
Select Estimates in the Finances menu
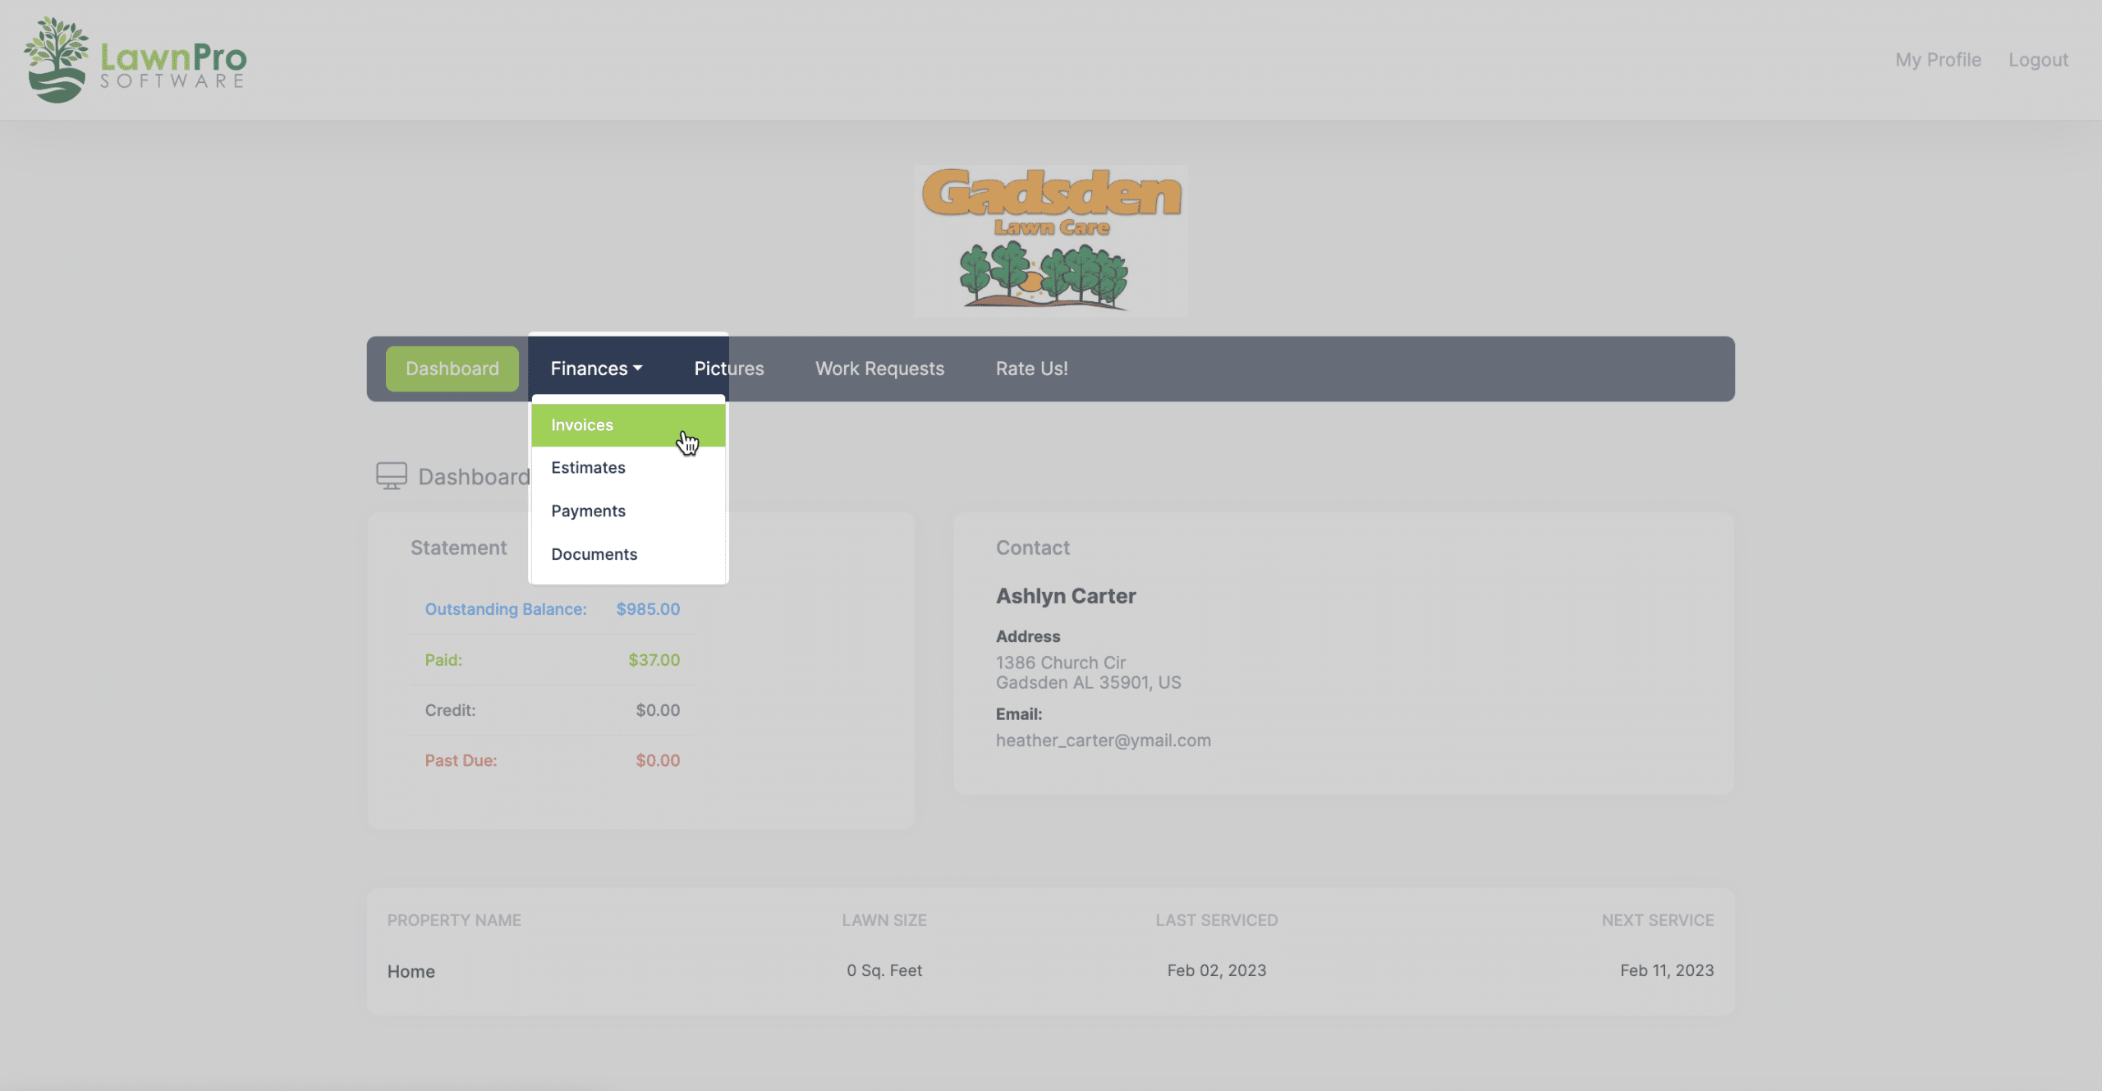(x=628, y=468)
